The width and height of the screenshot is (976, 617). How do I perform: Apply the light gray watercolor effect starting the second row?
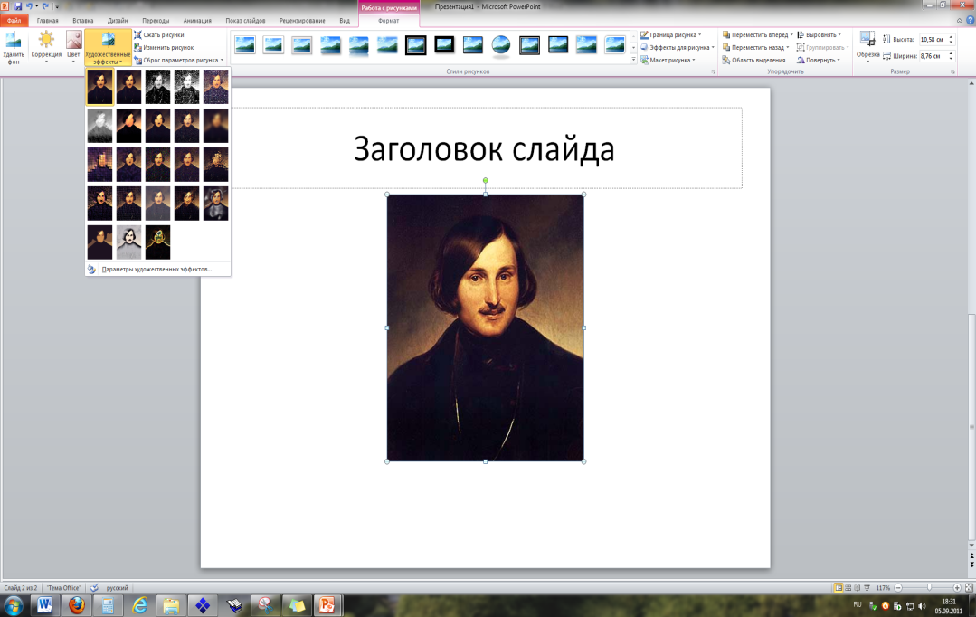click(x=99, y=126)
